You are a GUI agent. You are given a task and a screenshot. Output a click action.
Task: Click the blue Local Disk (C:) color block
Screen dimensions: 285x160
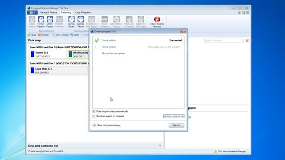(x=33, y=70)
